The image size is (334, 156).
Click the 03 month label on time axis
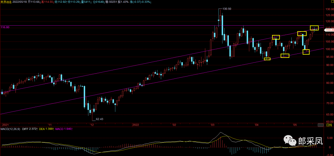click(x=212, y=125)
